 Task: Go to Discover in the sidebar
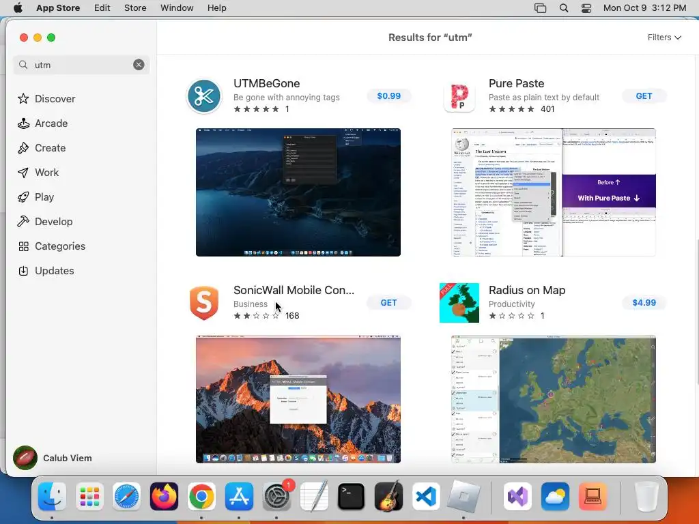tap(46, 98)
